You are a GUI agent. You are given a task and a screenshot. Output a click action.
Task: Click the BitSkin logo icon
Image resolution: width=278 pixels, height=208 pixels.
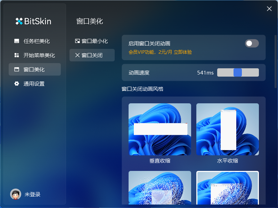point(19,21)
